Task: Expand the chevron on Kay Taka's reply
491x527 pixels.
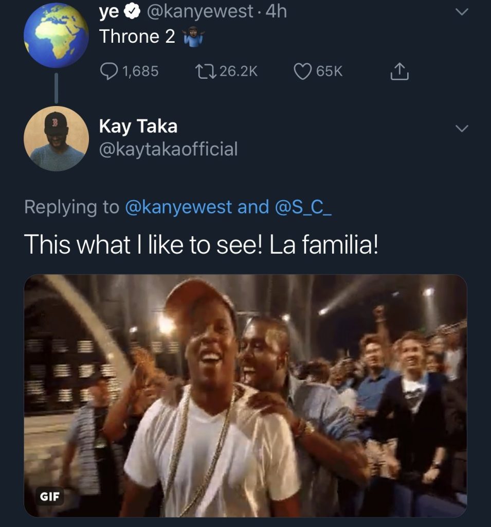Action: [x=462, y=128]
